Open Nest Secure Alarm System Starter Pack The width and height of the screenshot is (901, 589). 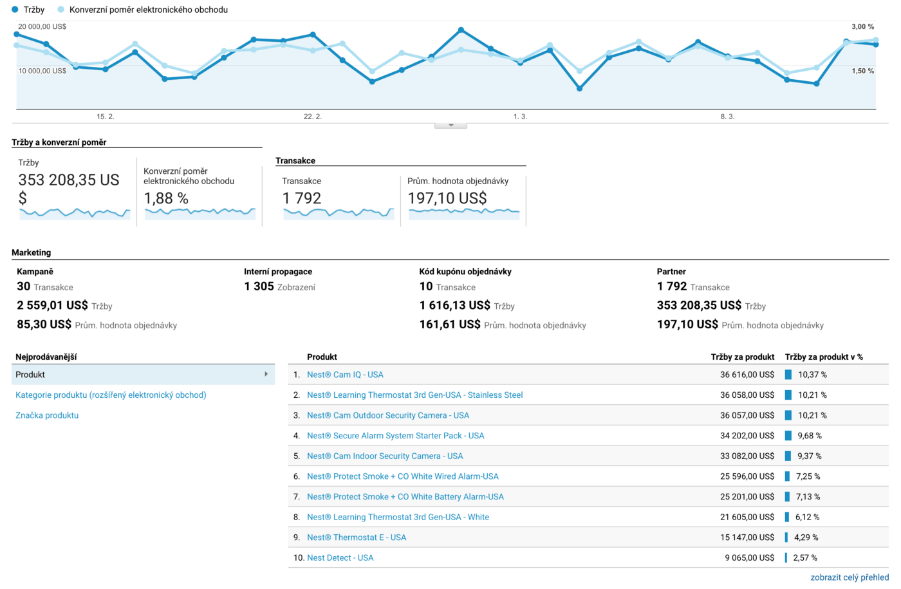396,436
